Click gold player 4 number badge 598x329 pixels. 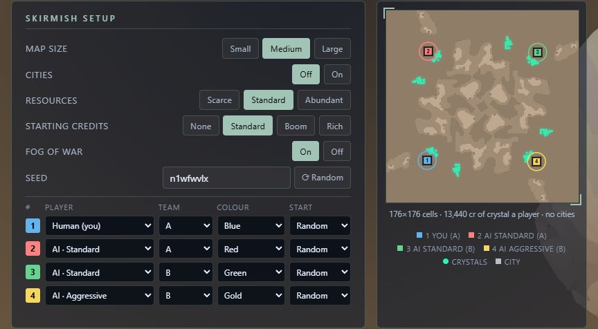(33, 296)
